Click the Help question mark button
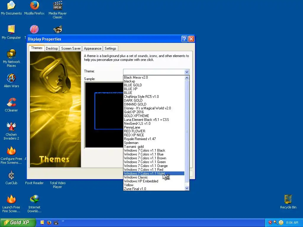 [184, 39]
